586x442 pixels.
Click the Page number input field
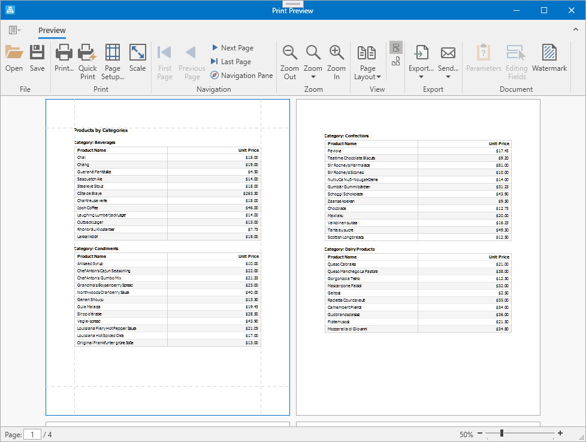coord(32,435)
